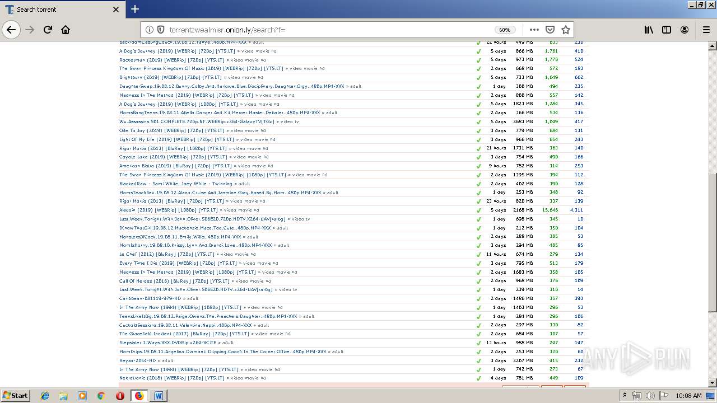Image resolution: width=717 pixels, height=403 pixels.
Task: Go back to the previous page
Action: coord(11,30)
